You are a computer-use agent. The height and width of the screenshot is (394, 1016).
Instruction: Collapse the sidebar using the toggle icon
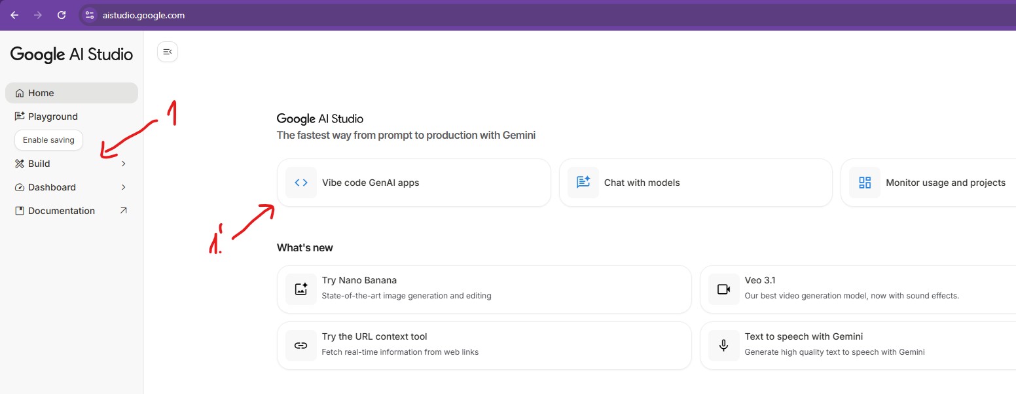[168, 52]
